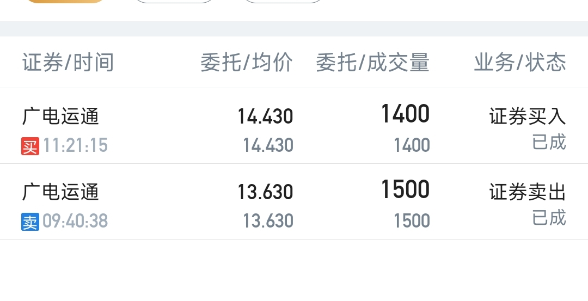Image resolution: width=588 pixels, height=301 pixels.
Task: Tap the 证券买入 business label
Action: pyautogui.click(x=527, y=116)
